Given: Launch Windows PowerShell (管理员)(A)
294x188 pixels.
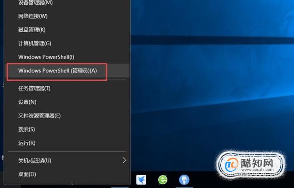Looking at the screenshot, I should click(67, 71).
